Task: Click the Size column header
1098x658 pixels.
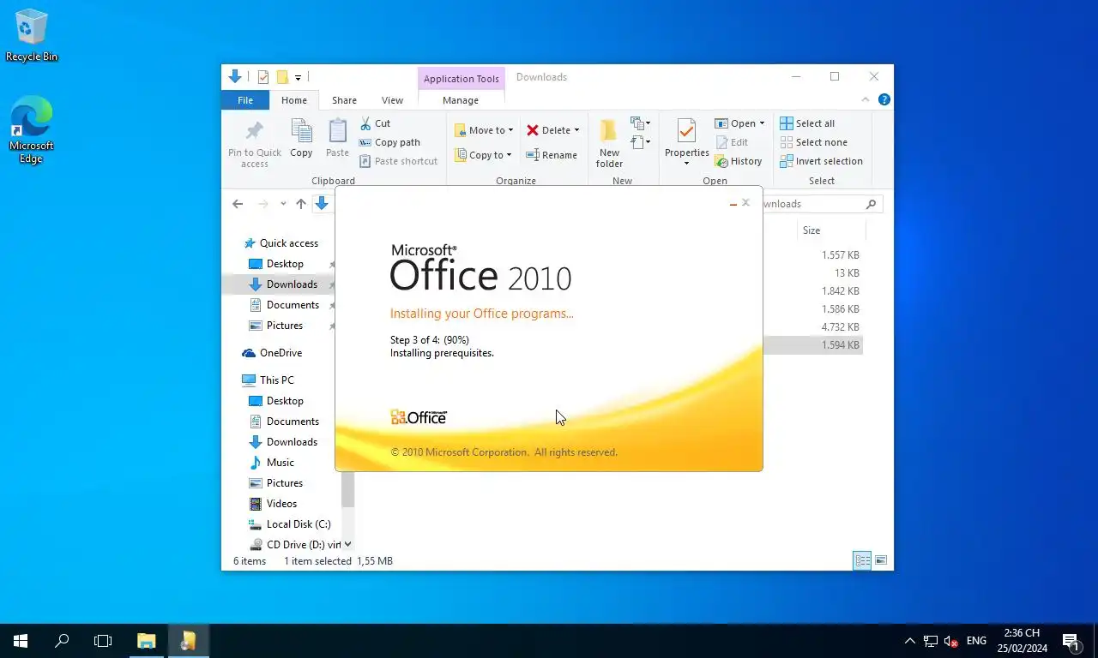Action: [831, 230]
